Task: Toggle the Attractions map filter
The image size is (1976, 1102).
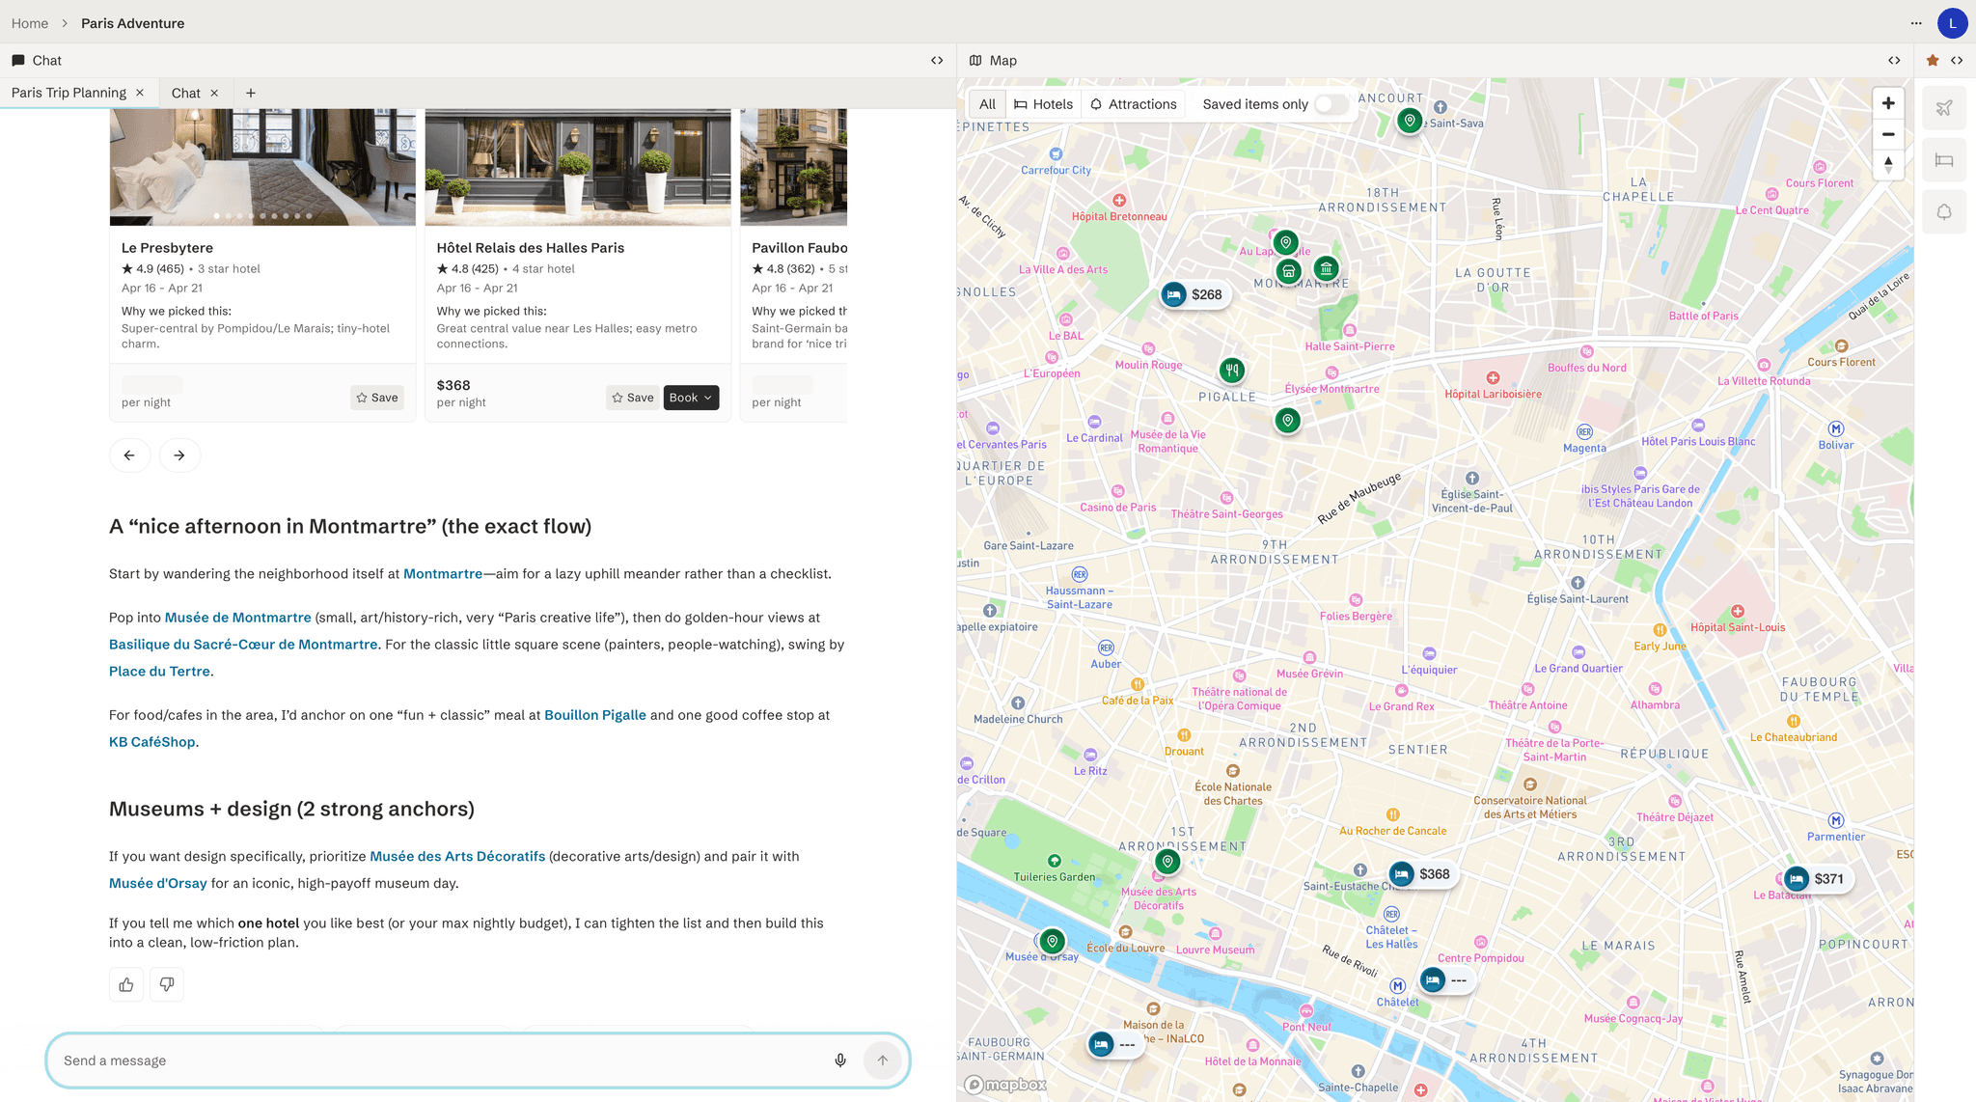Action: click(x=1134, y=104)
